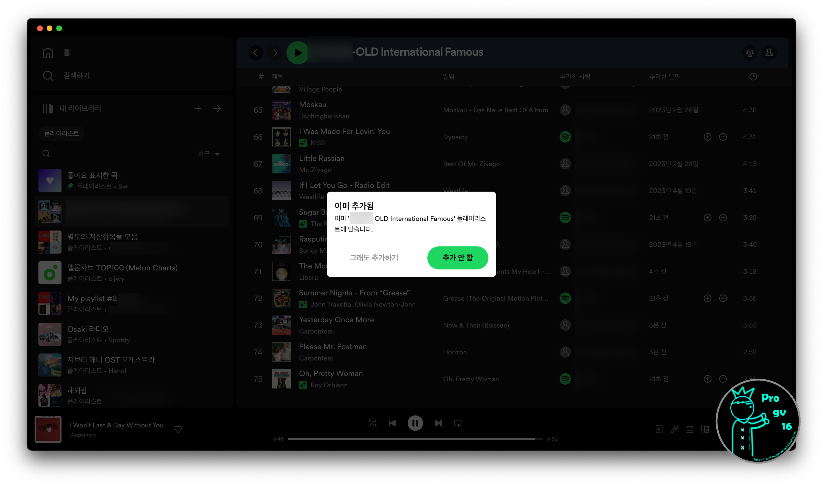The height and width of the screenshot is (486, 823).
Task: Skip to the previous track
Action: [392, 423]
